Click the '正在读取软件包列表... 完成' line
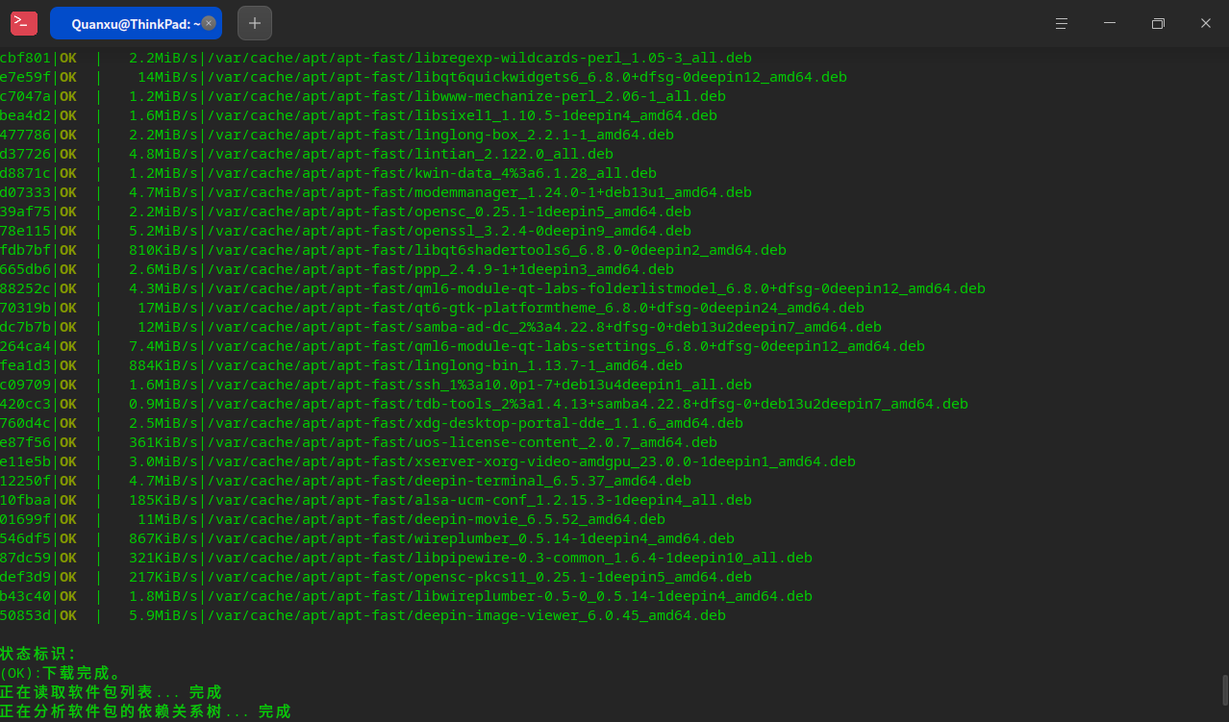1229x722 pixels. coord(111,692)
